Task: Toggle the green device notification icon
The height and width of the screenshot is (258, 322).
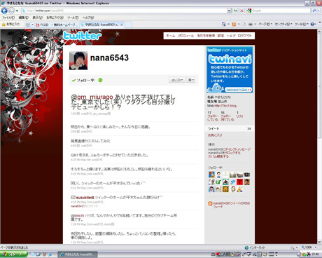Action: (x=100, y=80)
